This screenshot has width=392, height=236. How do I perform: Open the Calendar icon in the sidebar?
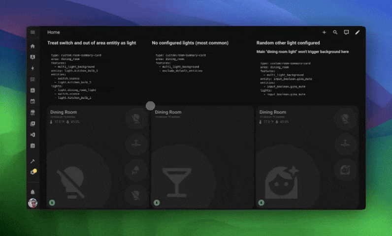(33, 101)
